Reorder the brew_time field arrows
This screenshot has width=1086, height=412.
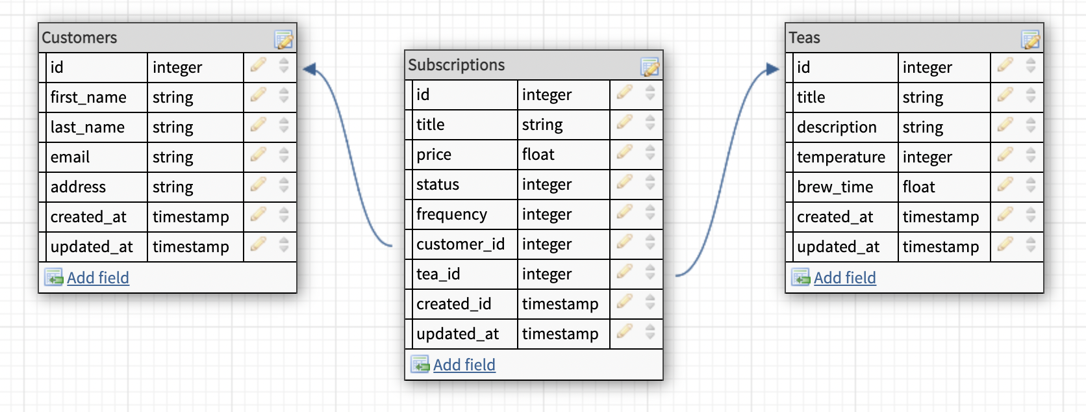tap(1031, 185)
